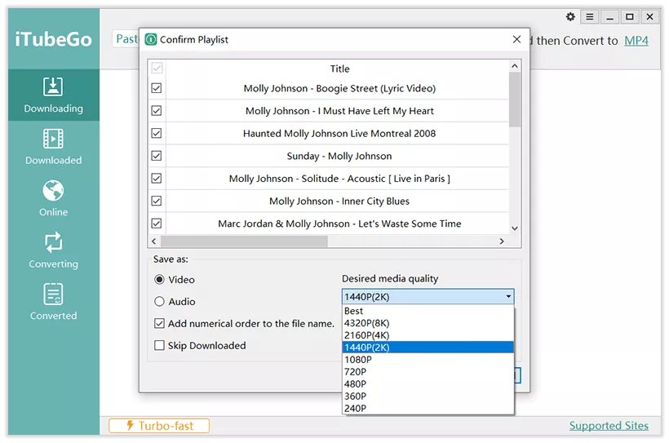Uncheck Molly Johnson - Boogie Street video

pos(157,88)
